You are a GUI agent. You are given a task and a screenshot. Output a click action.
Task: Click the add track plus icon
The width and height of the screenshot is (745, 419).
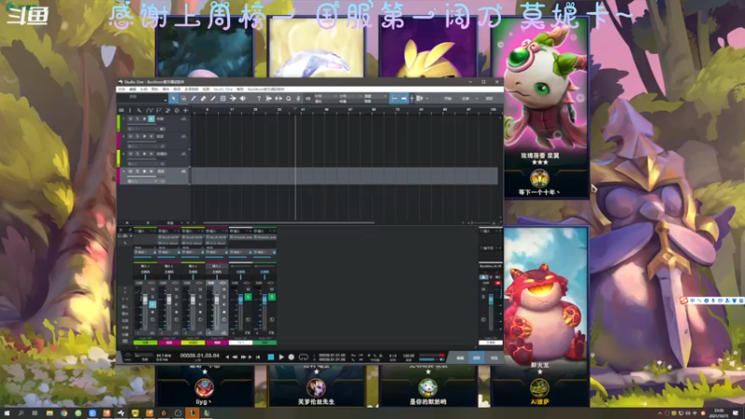pos(185,110)
